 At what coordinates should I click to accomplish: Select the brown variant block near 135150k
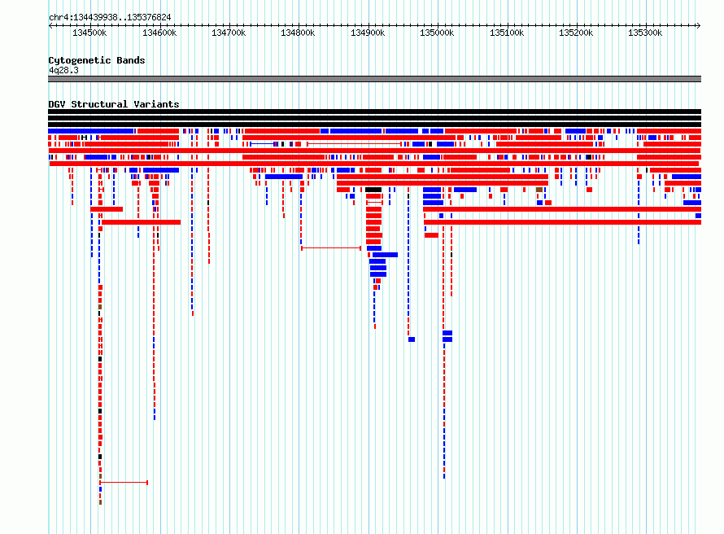(539, 190)
